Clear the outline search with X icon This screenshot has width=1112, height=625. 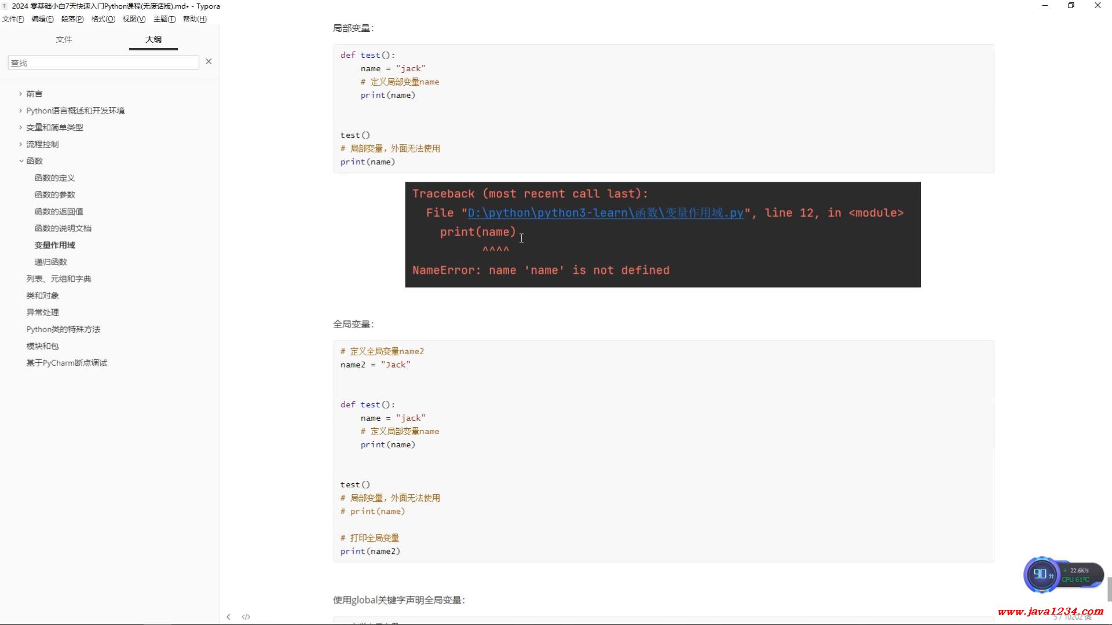click(209, 61)
